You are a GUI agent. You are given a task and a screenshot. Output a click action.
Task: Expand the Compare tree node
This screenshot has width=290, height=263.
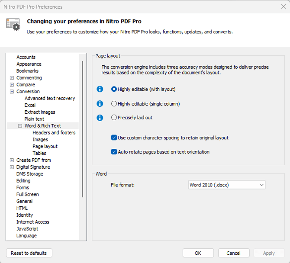coord(12,85)
